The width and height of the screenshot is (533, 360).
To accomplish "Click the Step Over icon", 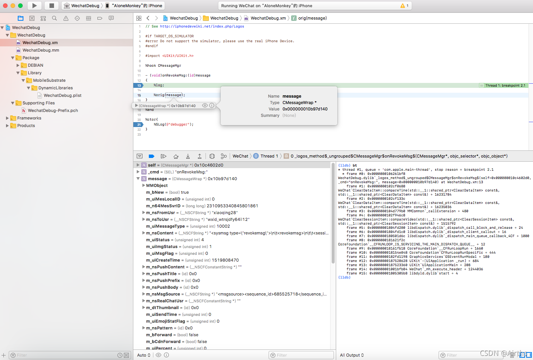I will click(176, 156).
